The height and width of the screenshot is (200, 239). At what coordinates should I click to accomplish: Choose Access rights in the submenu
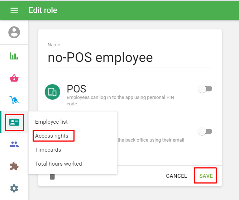[52, 136]
